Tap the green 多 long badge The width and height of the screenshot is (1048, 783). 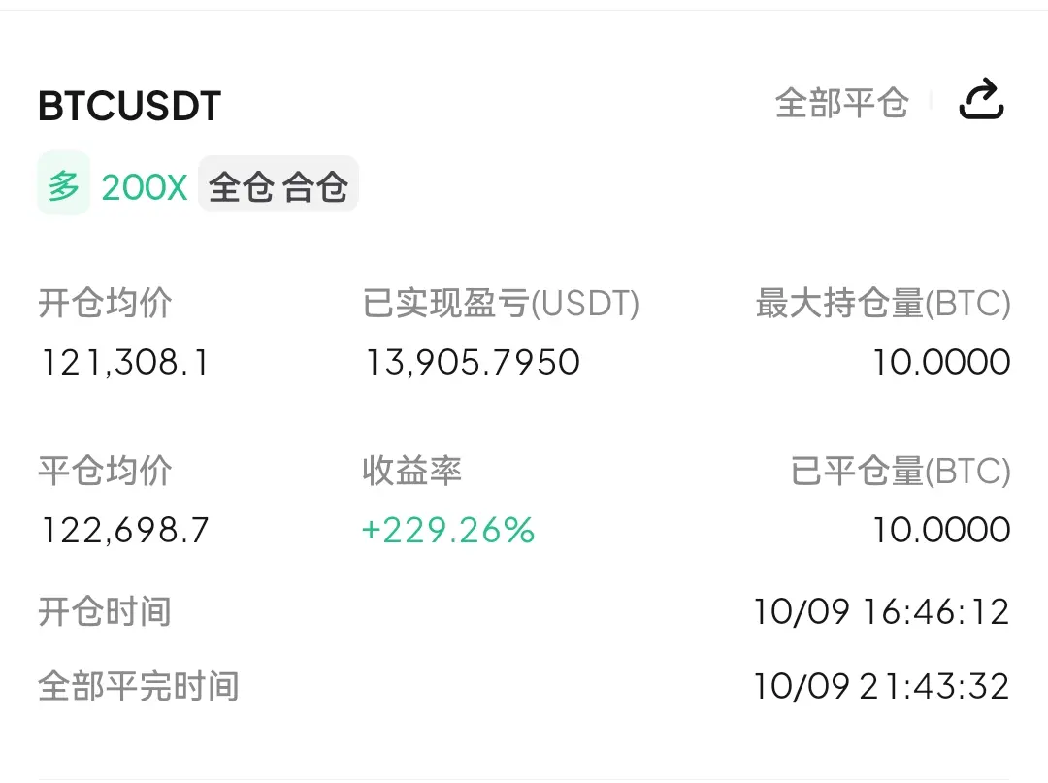coord(63,184)
